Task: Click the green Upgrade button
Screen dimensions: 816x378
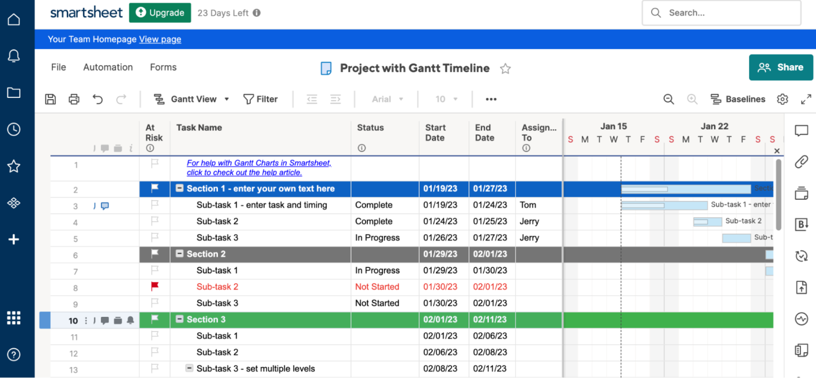Action: click(x=160, y=13)
